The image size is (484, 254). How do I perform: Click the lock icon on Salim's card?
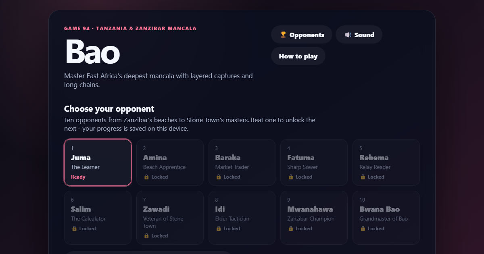(x=74, y=228)
